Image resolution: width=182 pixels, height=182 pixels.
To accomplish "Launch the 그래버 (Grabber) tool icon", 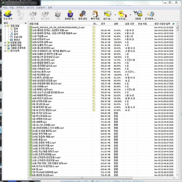I will pos(138,14).
